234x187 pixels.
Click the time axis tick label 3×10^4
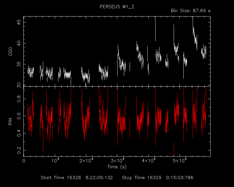(x=118, y=160)
